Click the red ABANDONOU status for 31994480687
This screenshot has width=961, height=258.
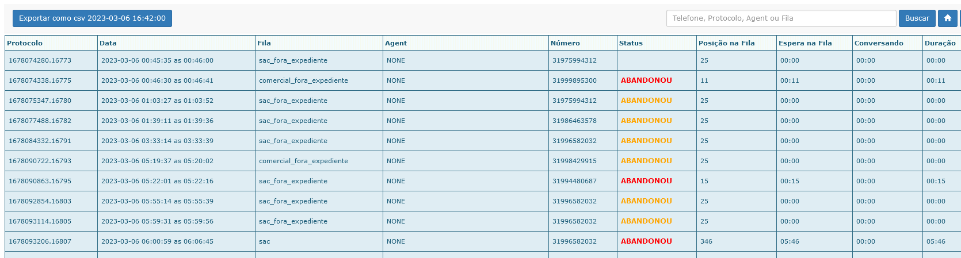(x=646, y=181)
